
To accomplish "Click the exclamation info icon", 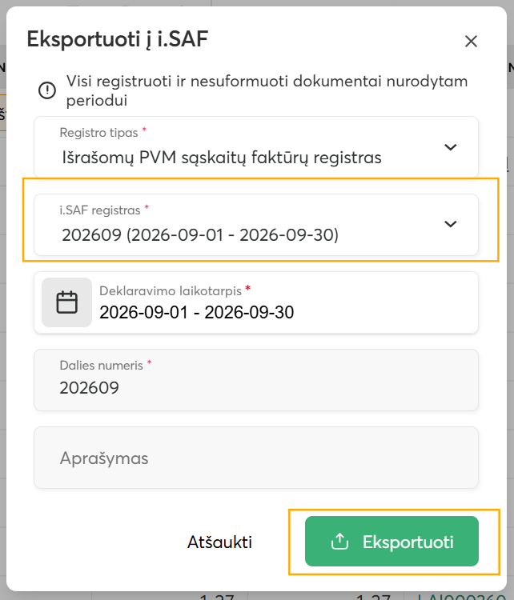I will pos(47,90).
